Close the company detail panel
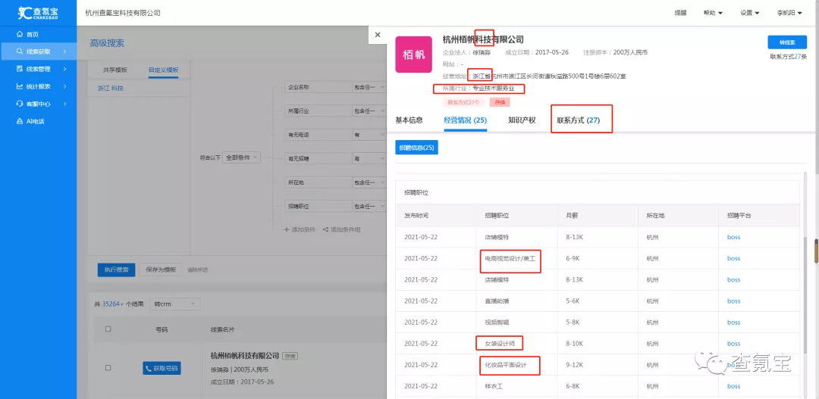Viewport: 819px width, 399px height. click(378, 34)
